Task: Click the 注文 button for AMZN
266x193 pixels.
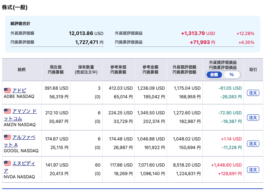Action: click(253, 117)
